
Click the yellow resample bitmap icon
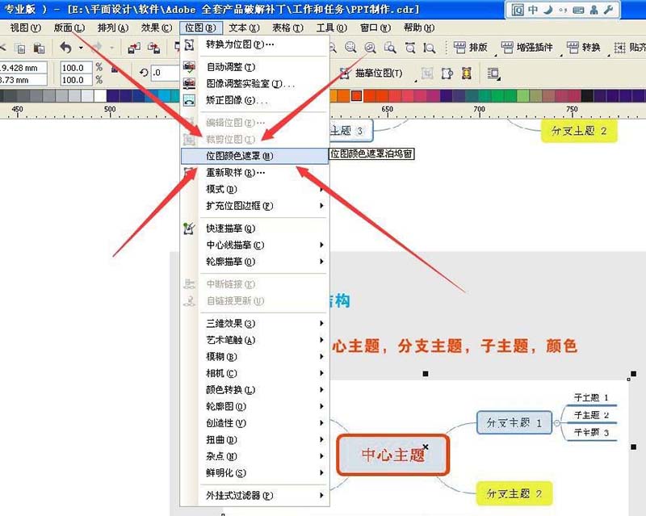pos(467,73)
